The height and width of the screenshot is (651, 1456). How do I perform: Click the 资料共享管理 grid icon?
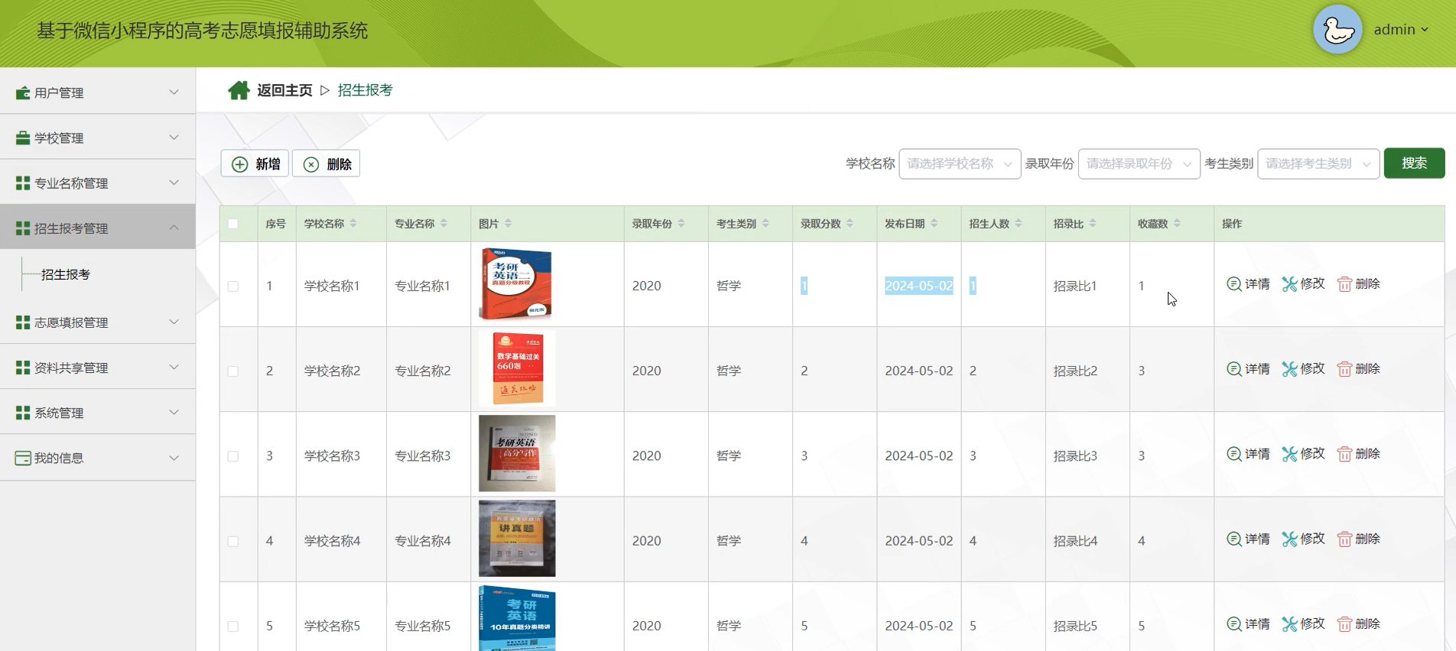pos(23,368)
